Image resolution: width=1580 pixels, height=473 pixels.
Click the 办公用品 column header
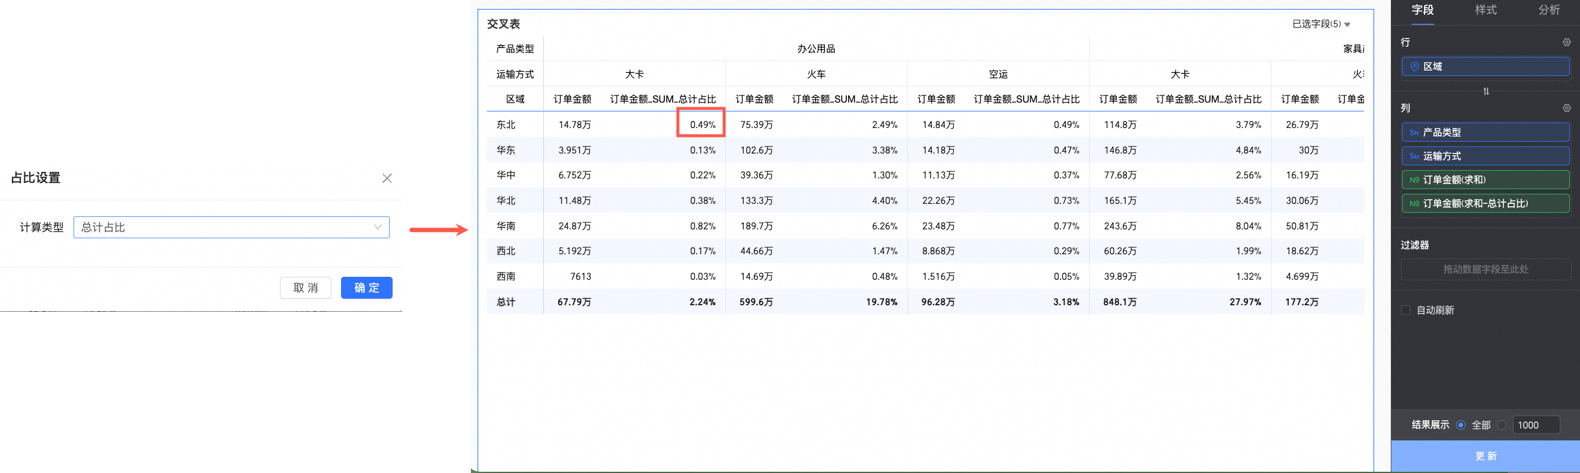(x=816, y=49)
